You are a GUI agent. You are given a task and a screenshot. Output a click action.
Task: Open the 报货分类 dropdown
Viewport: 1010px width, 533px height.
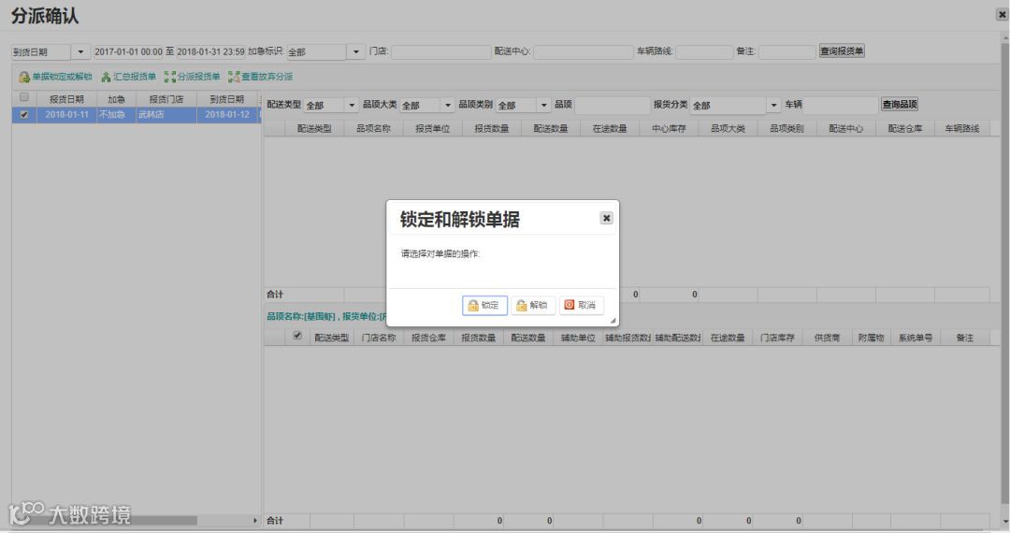773,105
